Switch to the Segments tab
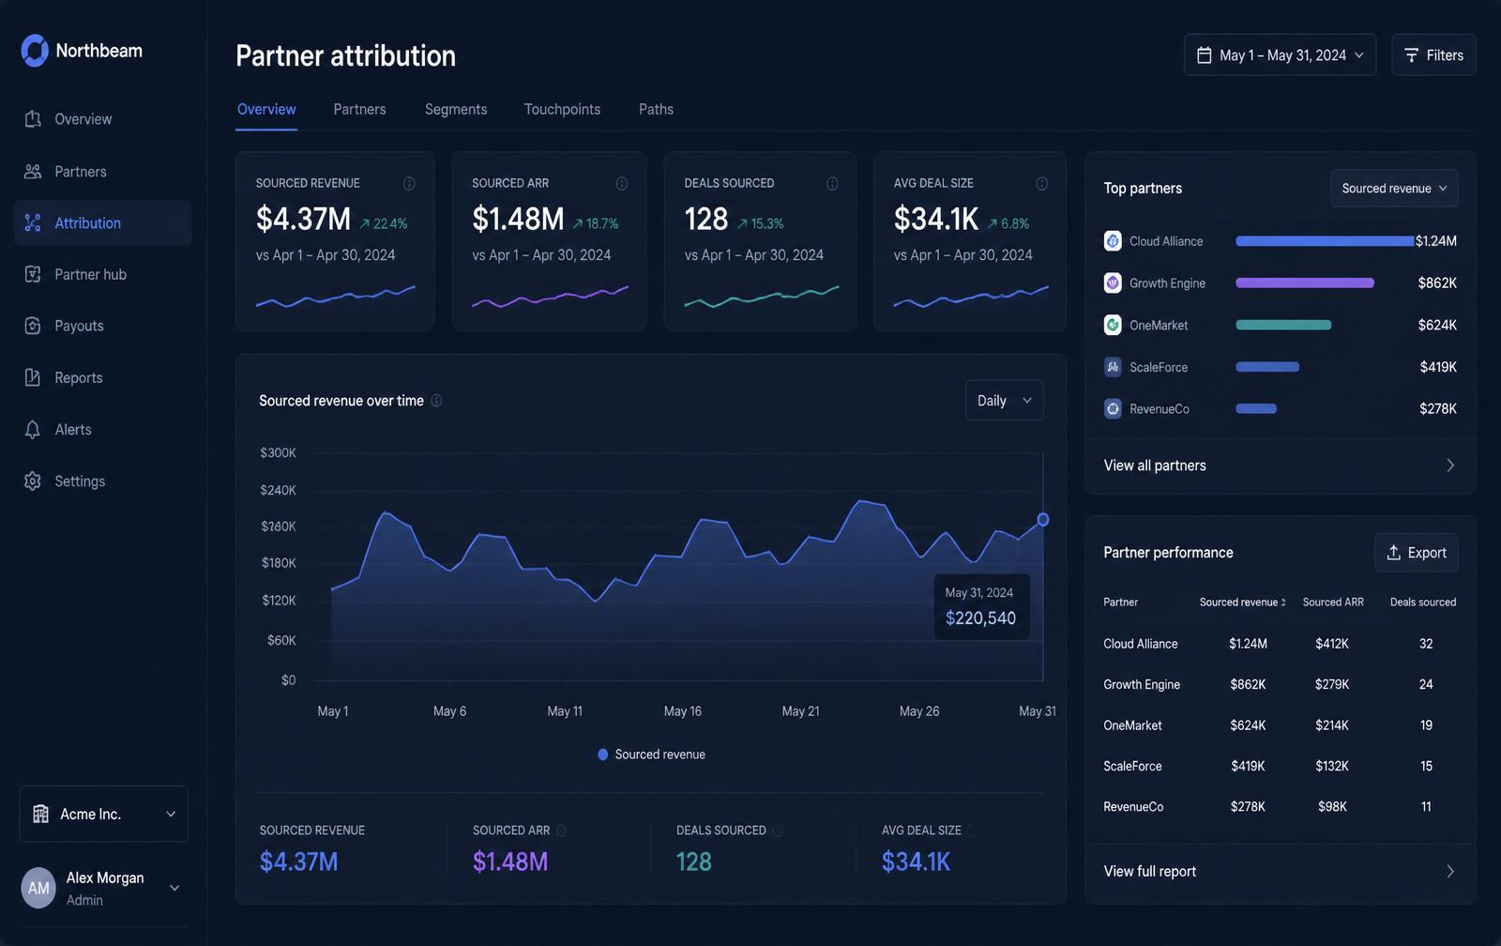Viewport: 1501px width, 946px height. (x=456, y=109)
